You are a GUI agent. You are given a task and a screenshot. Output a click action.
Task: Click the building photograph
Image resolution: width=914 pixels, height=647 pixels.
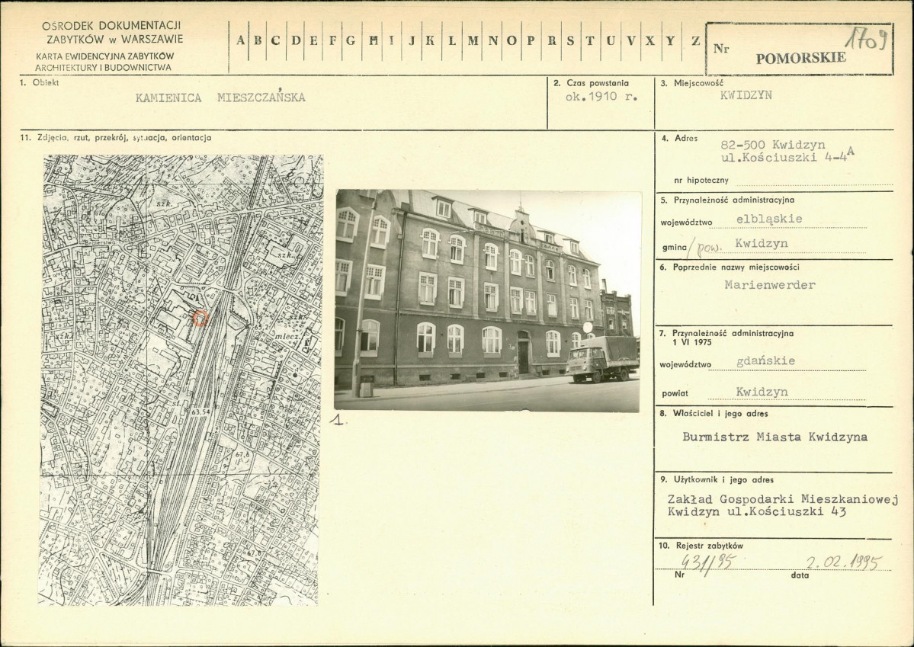coord(487,300)
